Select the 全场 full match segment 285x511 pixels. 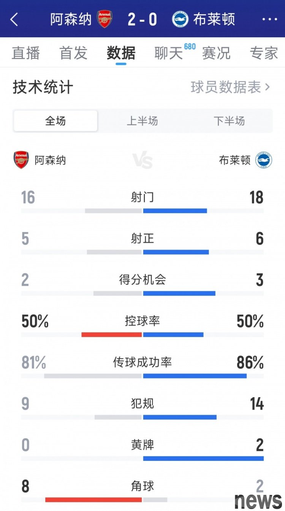pyautogui.click(x=55, y=121)
